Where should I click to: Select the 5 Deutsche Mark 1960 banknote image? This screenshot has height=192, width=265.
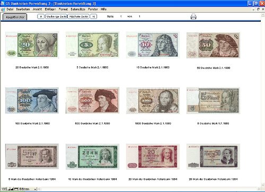coord(92,45)
